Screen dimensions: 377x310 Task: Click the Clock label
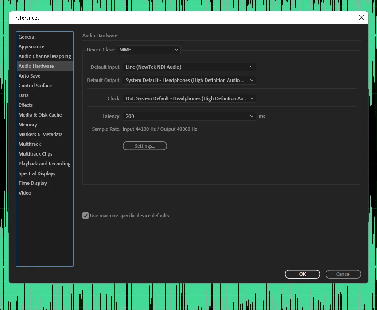pyautogui.click(x=114, y=98)
